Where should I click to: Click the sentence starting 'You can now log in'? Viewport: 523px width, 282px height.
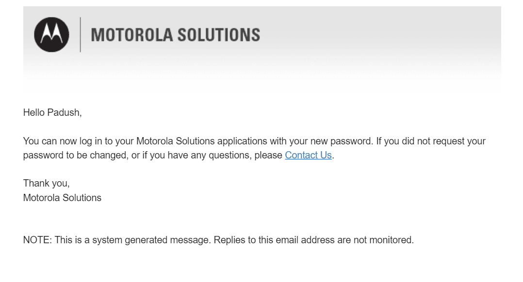tap(198, 141)
